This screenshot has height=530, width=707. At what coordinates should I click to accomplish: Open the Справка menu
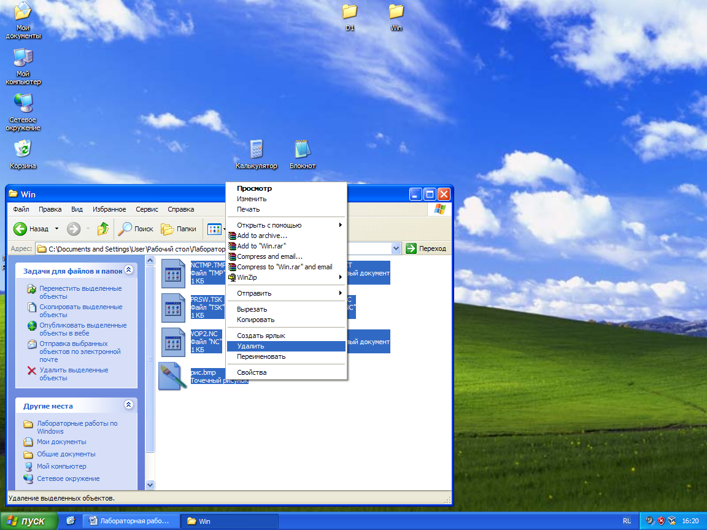(181, 209)
